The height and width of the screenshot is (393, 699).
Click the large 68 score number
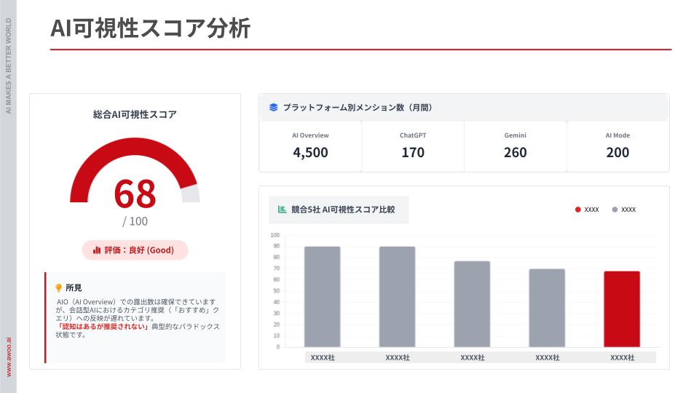(135, 193)
